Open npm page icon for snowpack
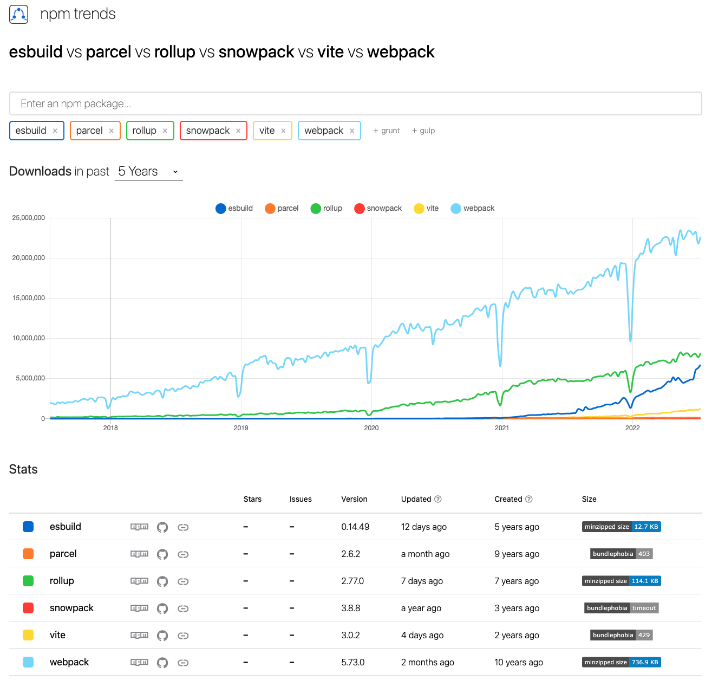 pos(139,608)
